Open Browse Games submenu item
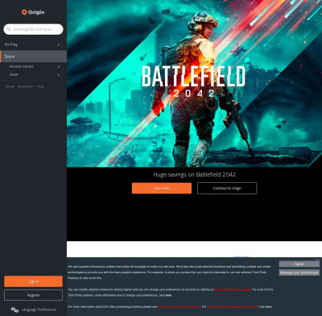 (22, 66)
